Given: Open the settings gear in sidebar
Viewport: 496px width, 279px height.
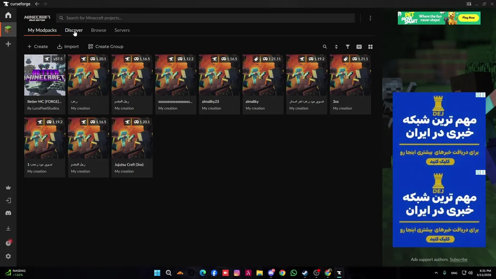Looking at the screenshot, I should click(8, 256).
